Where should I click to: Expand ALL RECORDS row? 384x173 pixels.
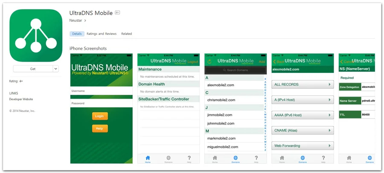click(303, 85)
